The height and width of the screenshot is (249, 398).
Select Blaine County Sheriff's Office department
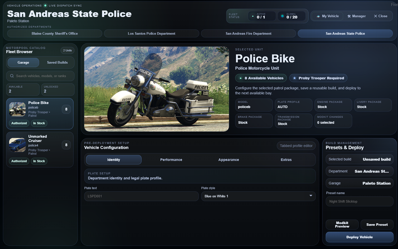55,34
